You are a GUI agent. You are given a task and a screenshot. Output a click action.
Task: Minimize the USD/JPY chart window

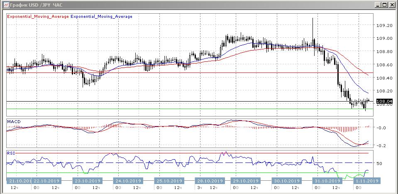click(377, 5)
